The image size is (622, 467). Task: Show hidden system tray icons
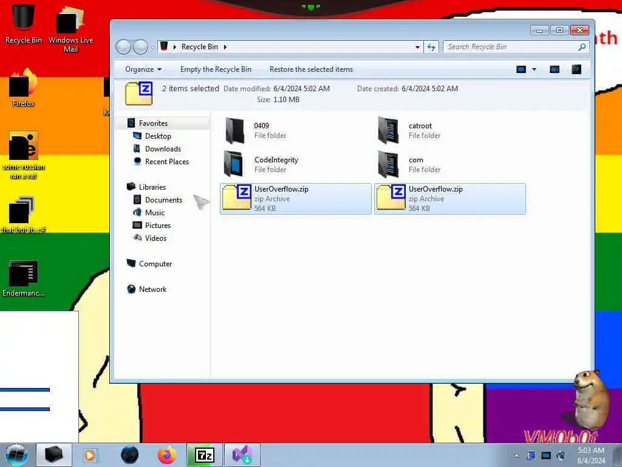pyautogui.click(x=516, y=455)
